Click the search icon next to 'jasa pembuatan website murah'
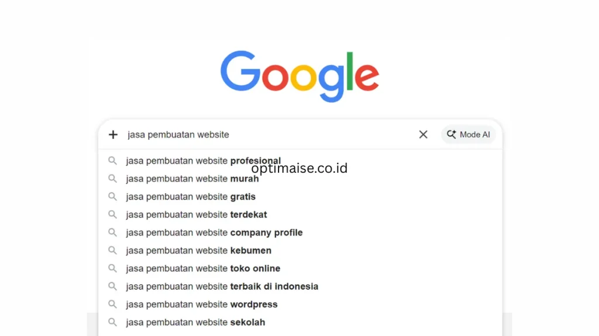599x336 pixels. [x=113, y=178]
